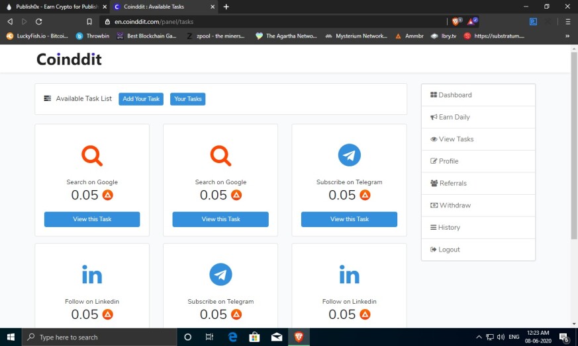Show hidden system tray icons
This screenshot has width=578, height=346.
point(479,337)
